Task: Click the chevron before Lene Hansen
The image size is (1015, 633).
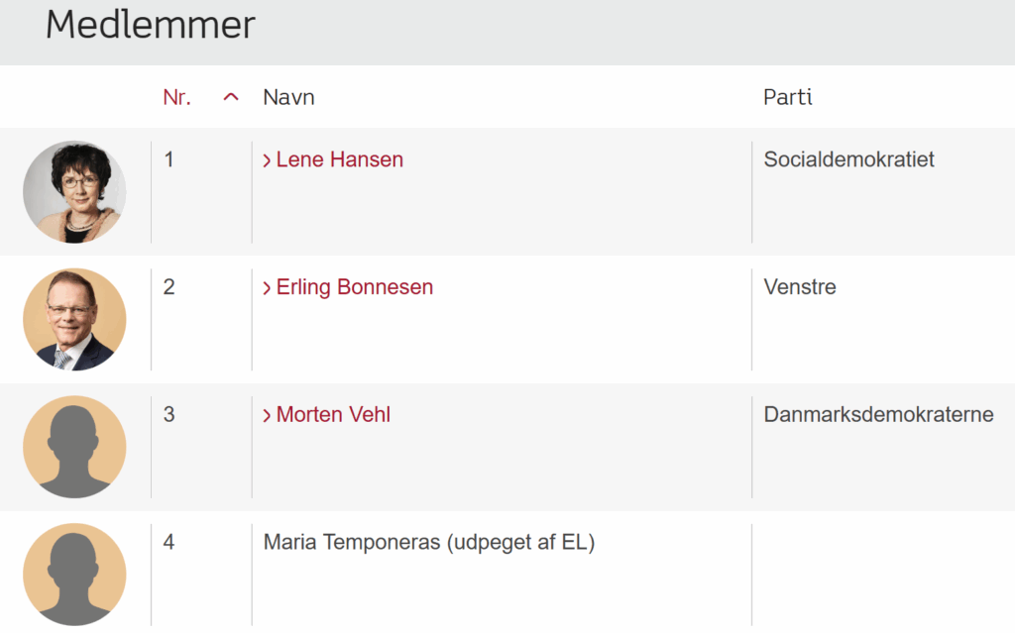Action: pos(267,160)
